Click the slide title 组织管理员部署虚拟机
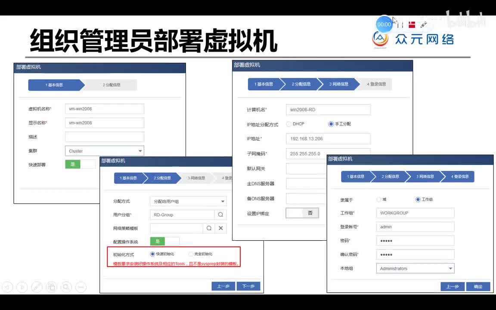496x310 pixels. 154,40
